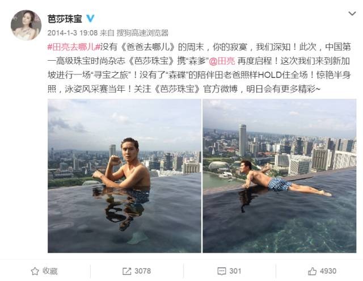Click the like count 4930
363x281 pixels.
(328, 271)
